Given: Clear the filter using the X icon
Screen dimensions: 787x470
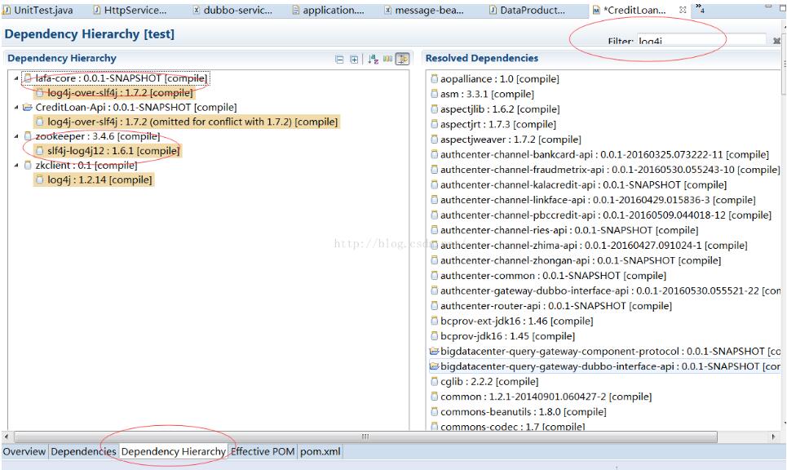Looking at the screenshot, I should pos(776,41).
